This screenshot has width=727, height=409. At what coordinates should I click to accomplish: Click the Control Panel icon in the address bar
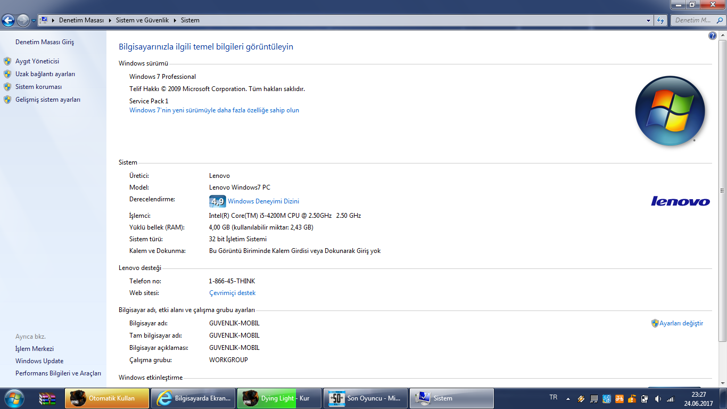click(x=45, y=20)
